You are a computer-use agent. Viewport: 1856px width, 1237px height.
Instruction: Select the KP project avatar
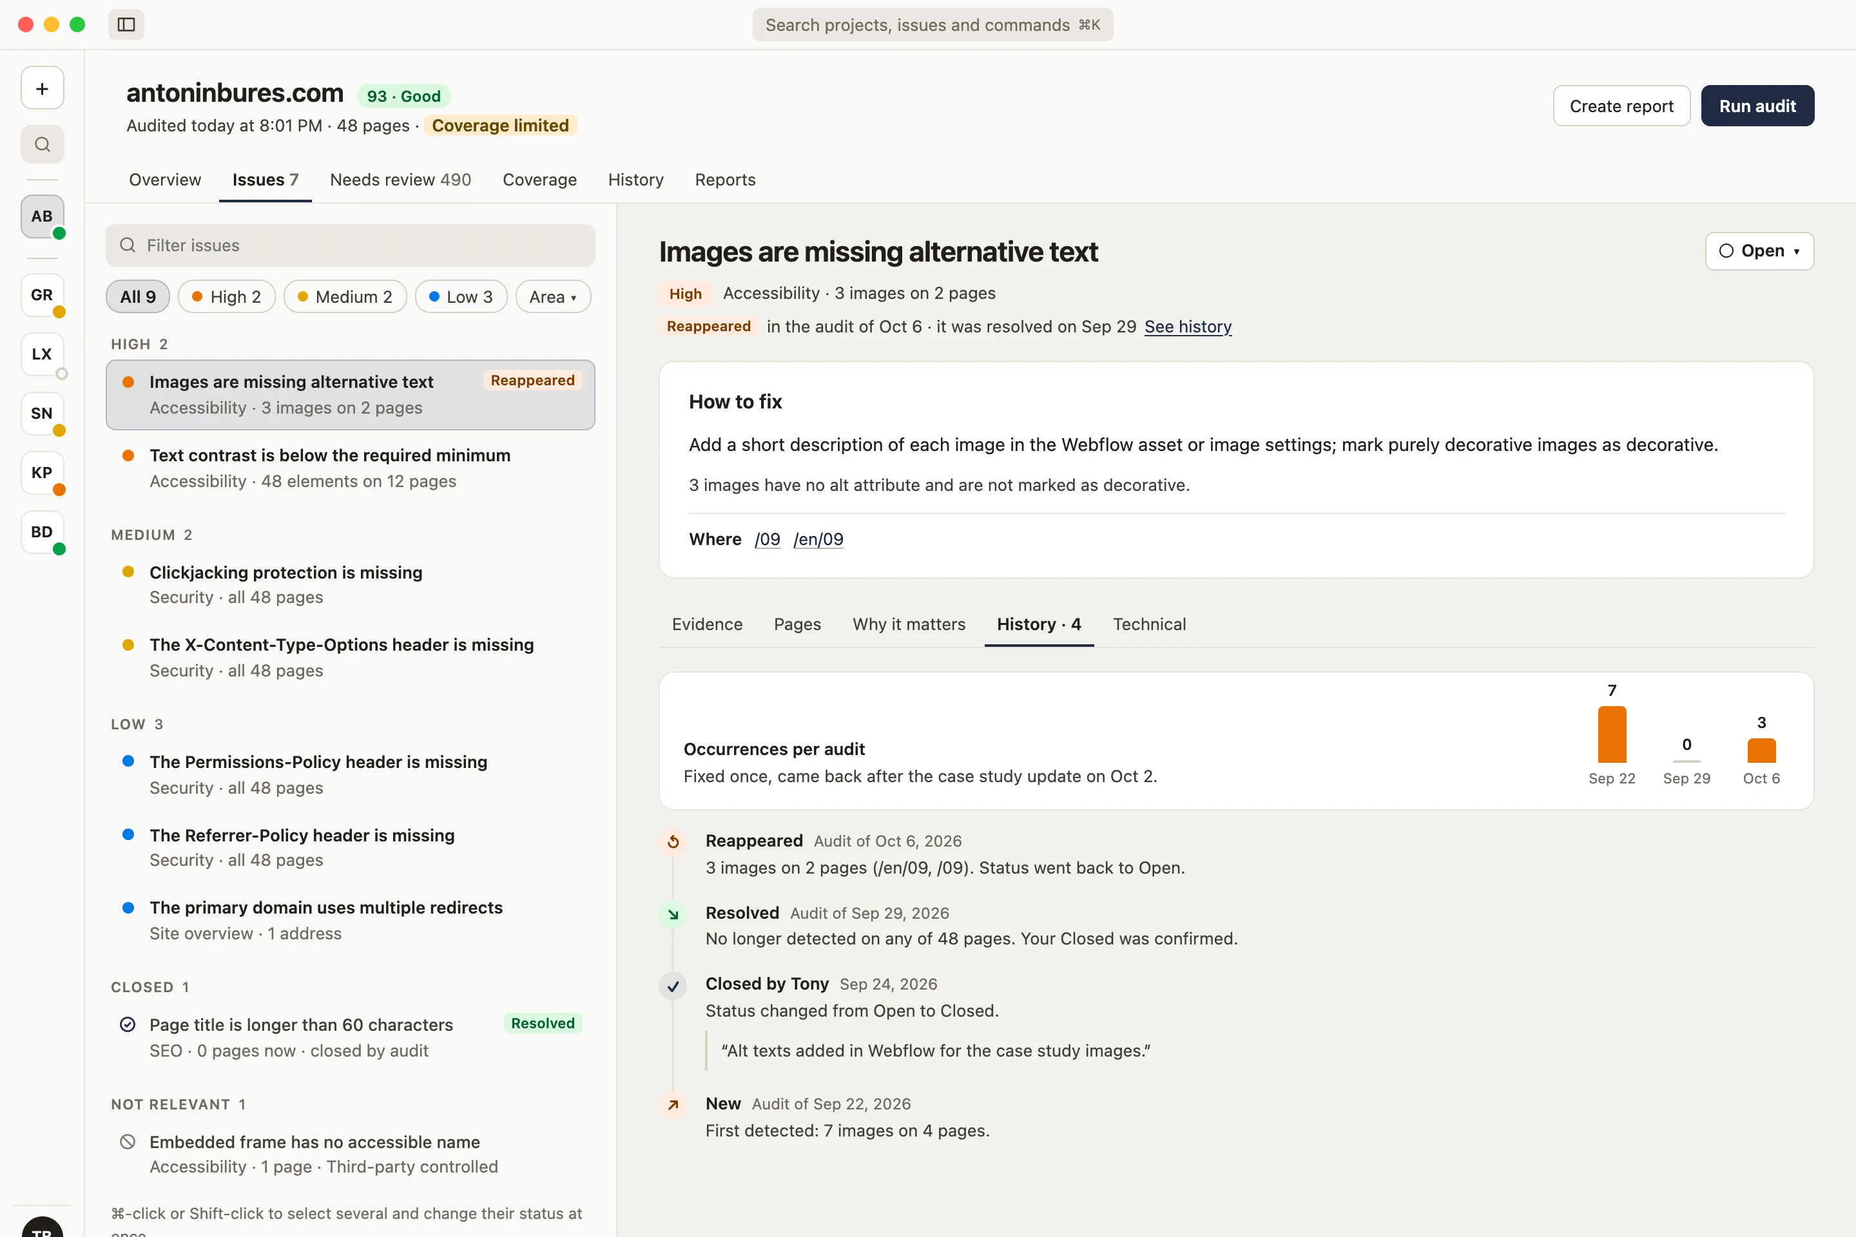(42, 472)
